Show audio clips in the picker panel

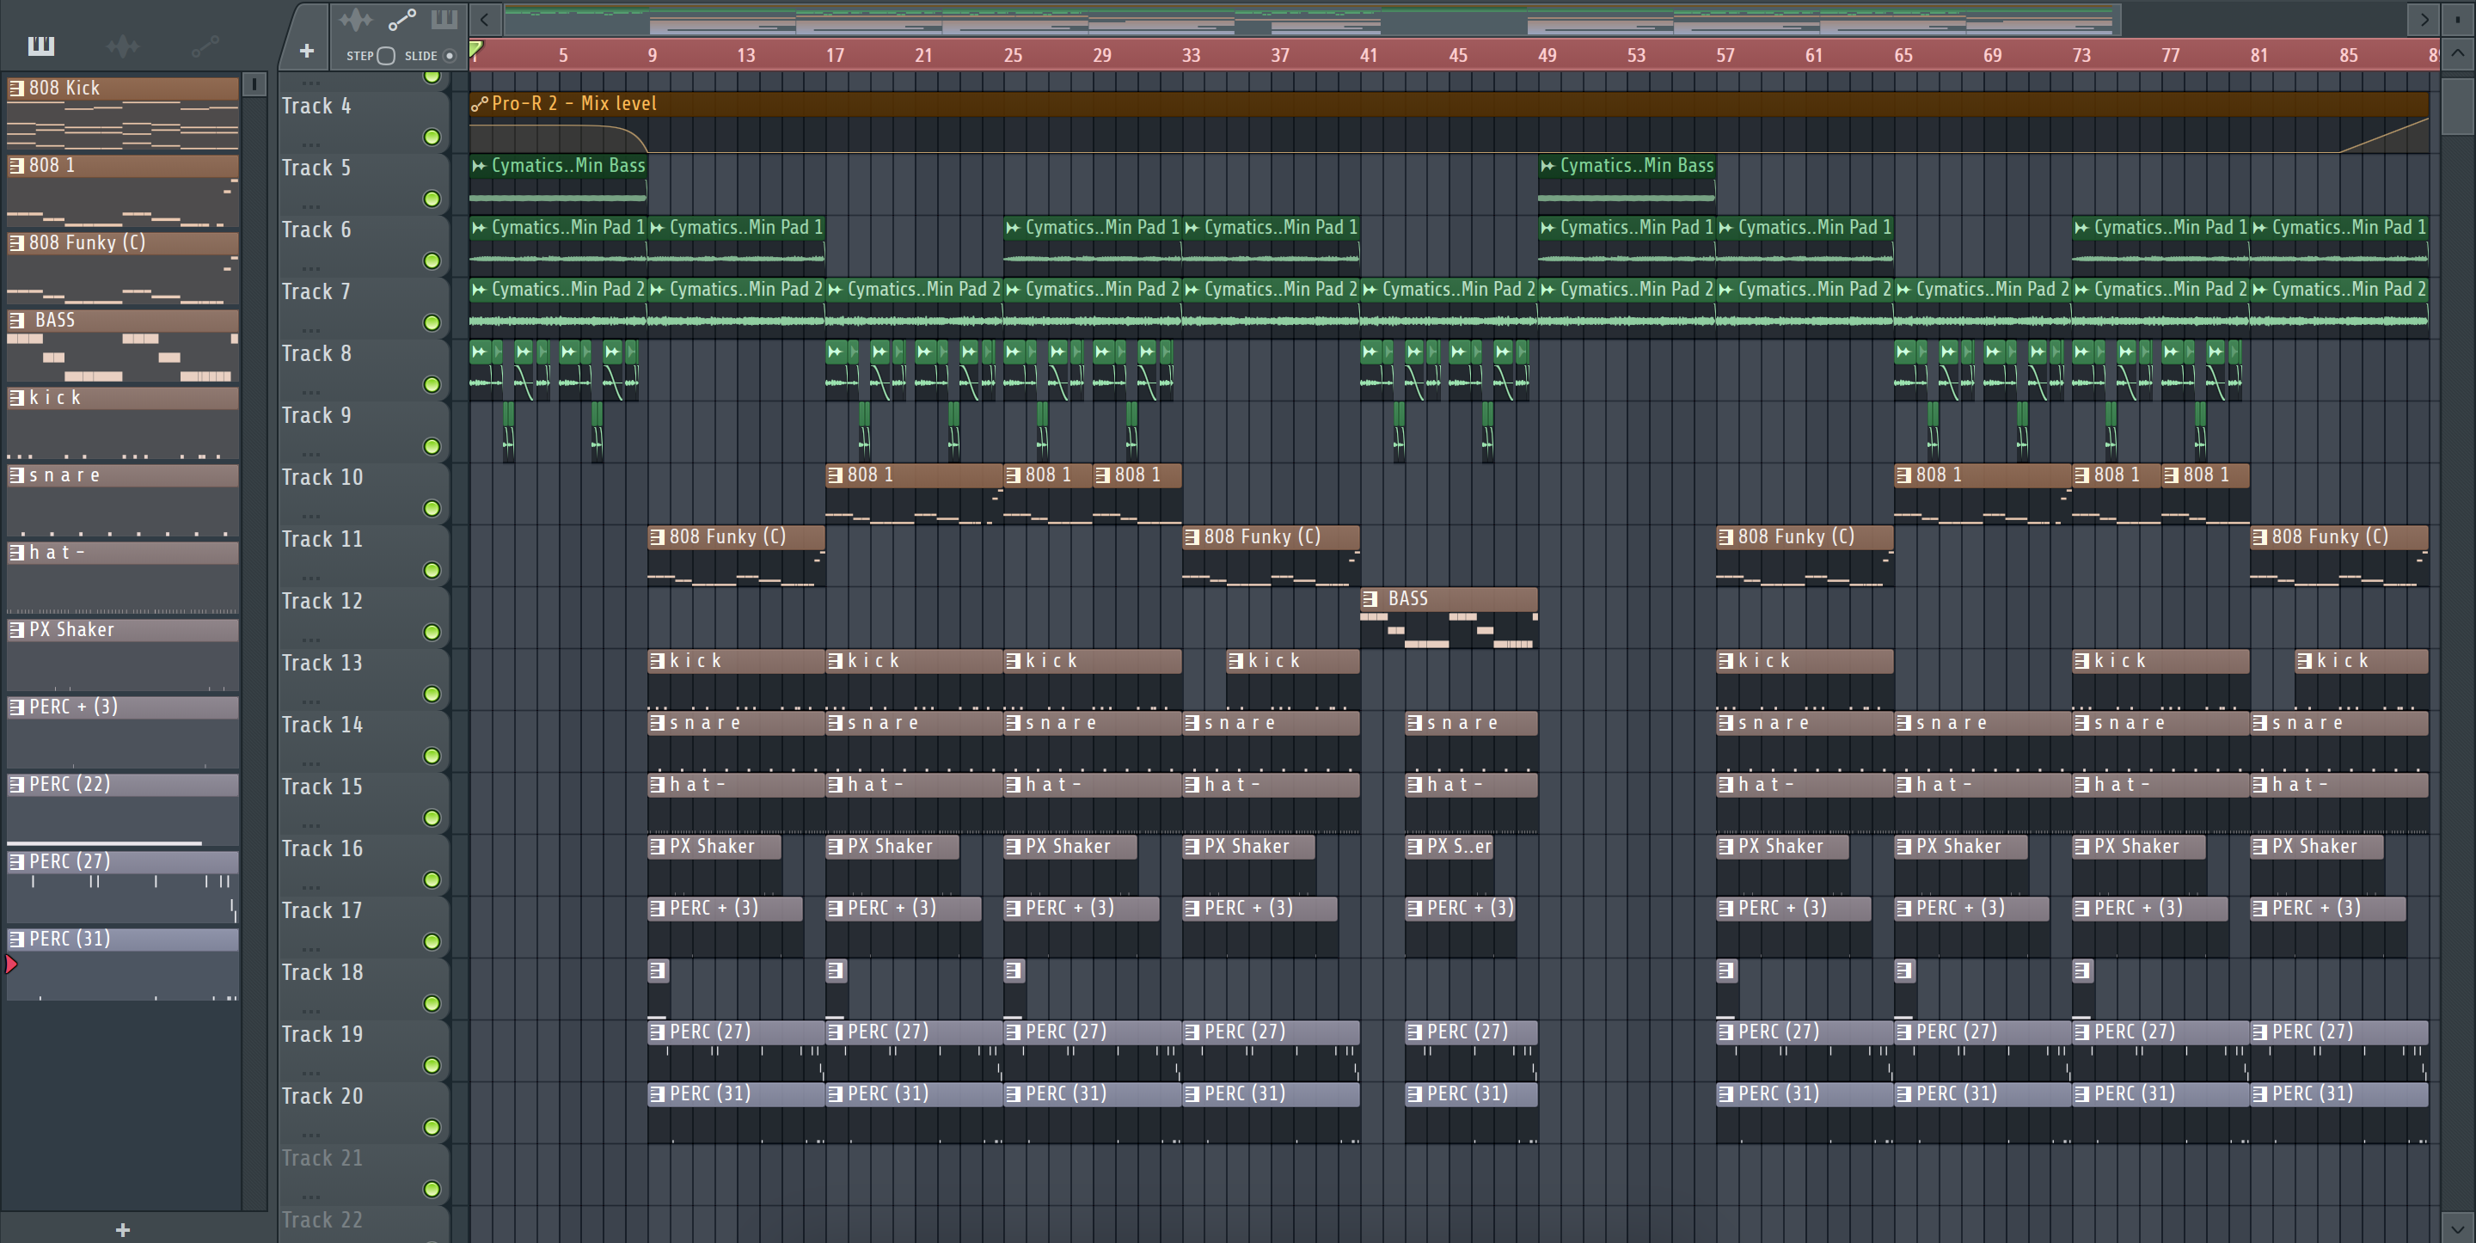click(122, 46)
